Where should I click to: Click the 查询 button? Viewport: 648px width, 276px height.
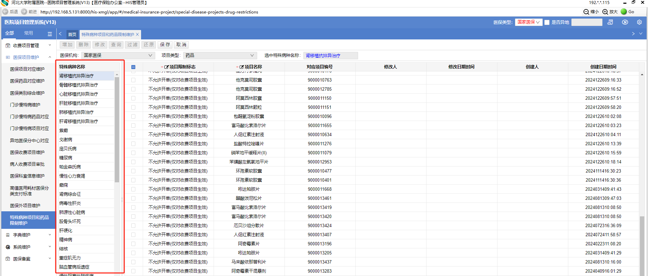pos(116,44)
